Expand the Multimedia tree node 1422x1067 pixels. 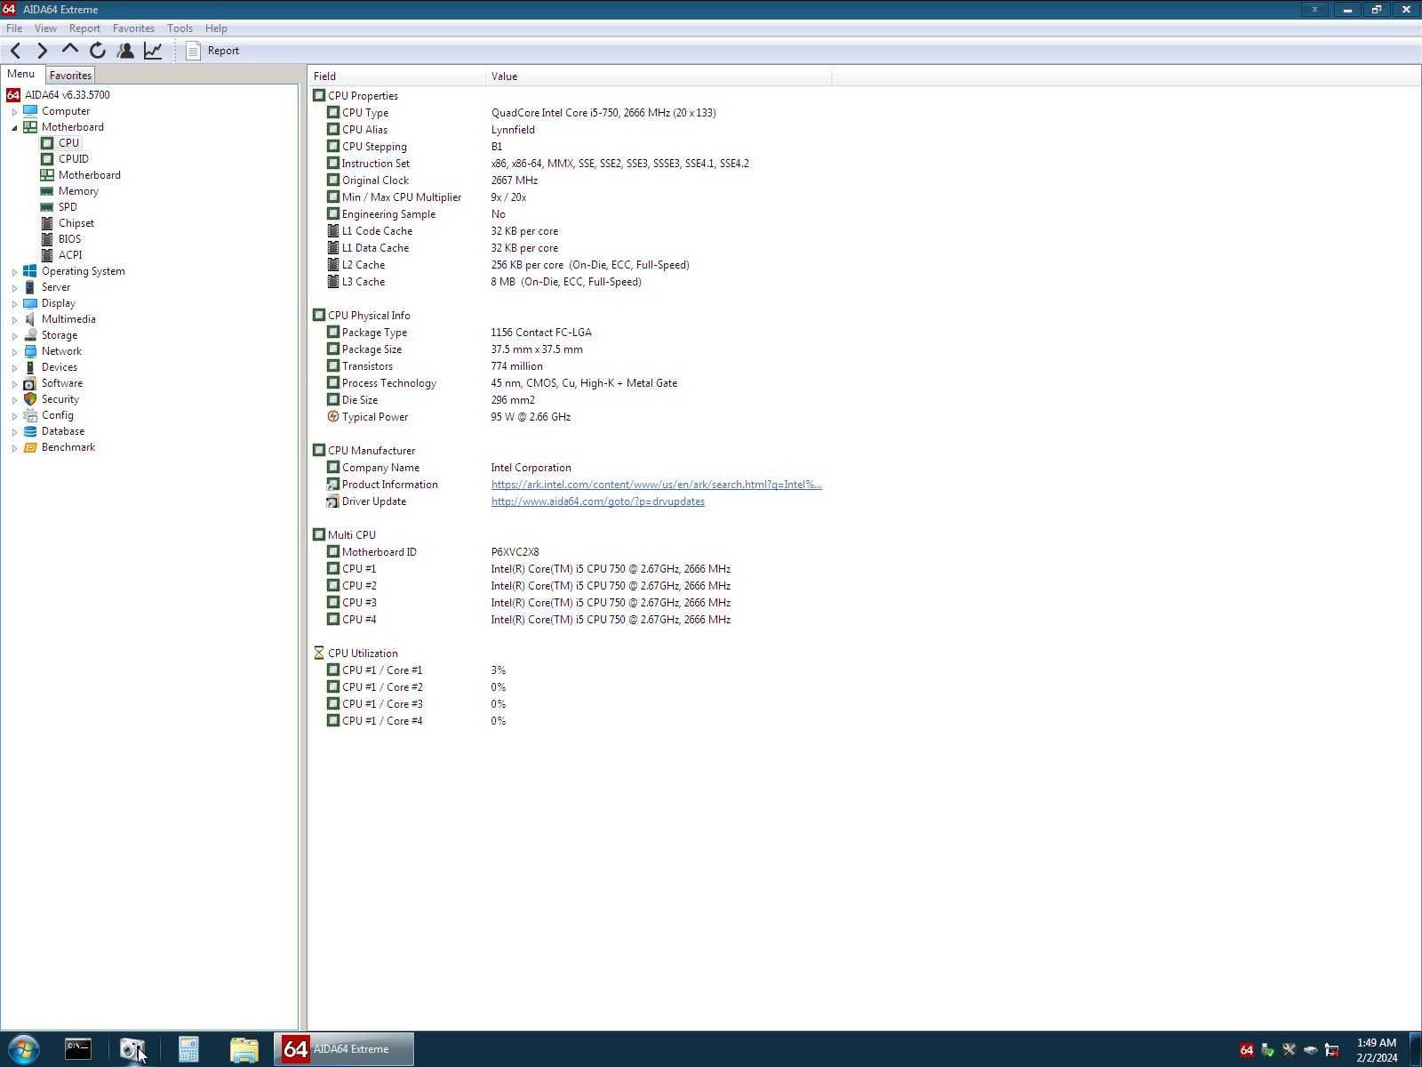coord(14,320)
